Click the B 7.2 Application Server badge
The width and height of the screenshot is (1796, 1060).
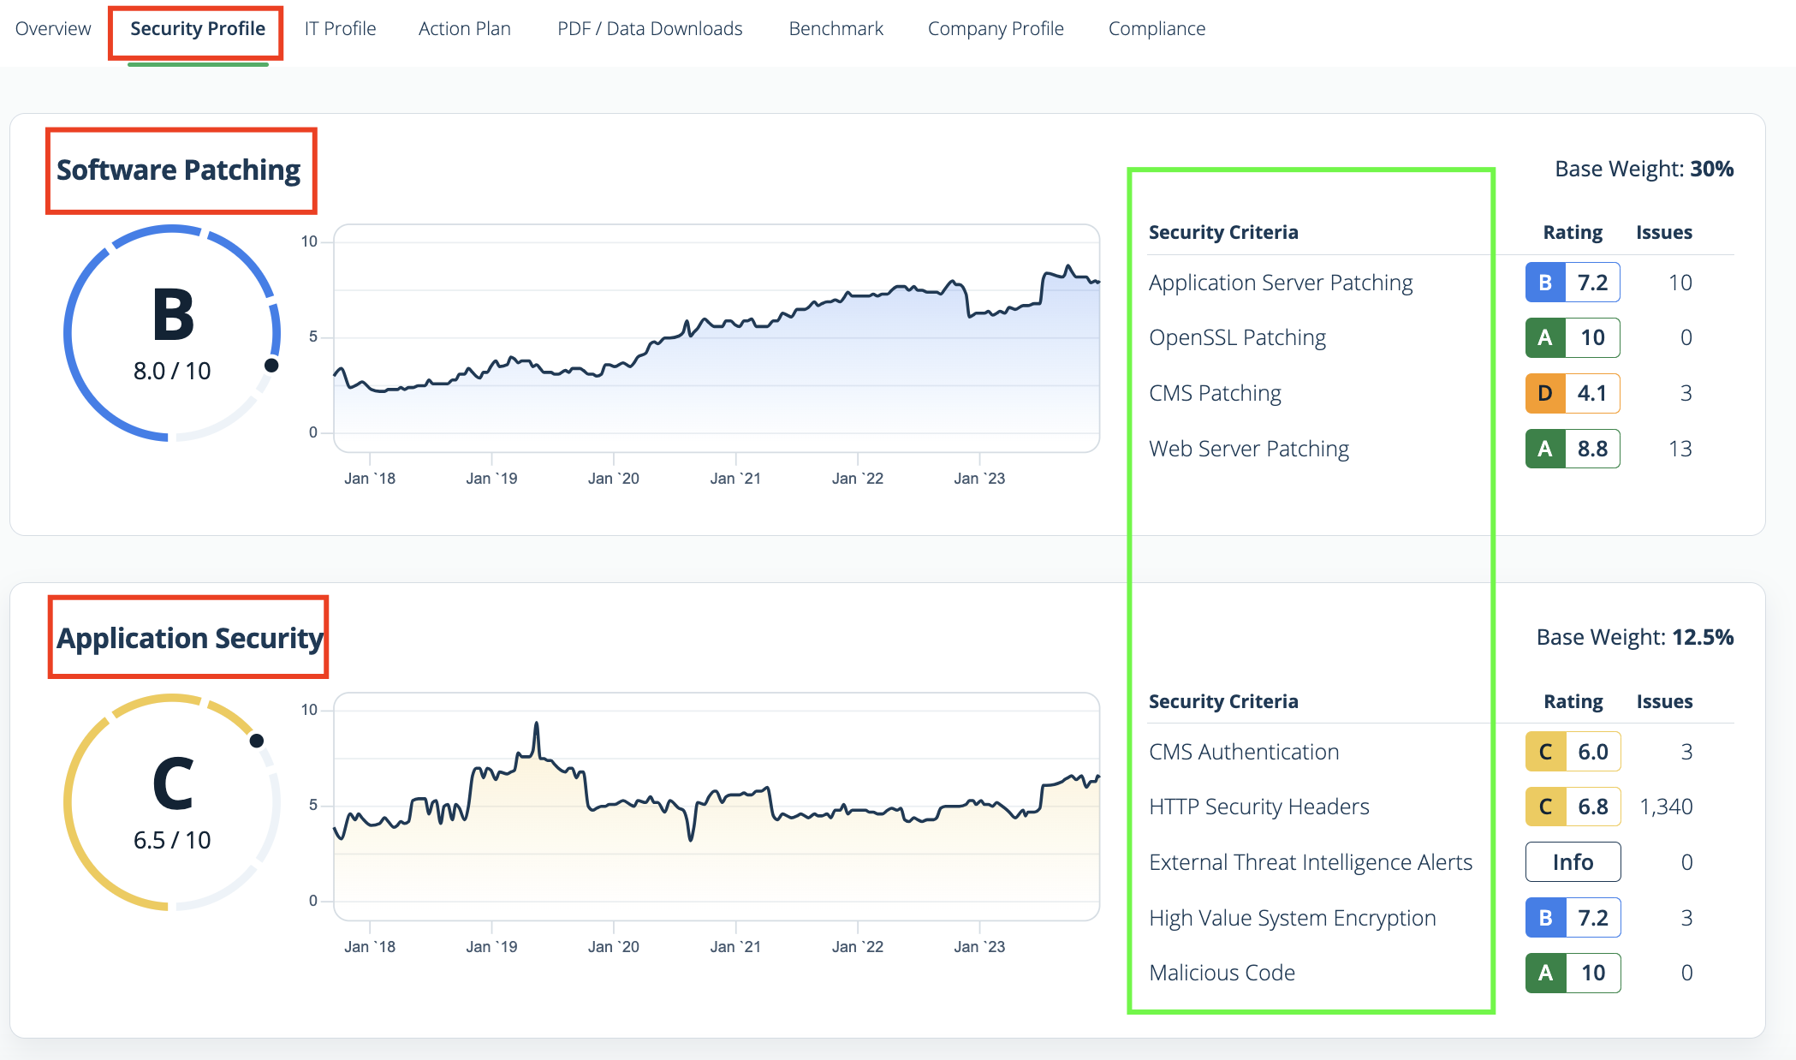tap(1573, 283)
